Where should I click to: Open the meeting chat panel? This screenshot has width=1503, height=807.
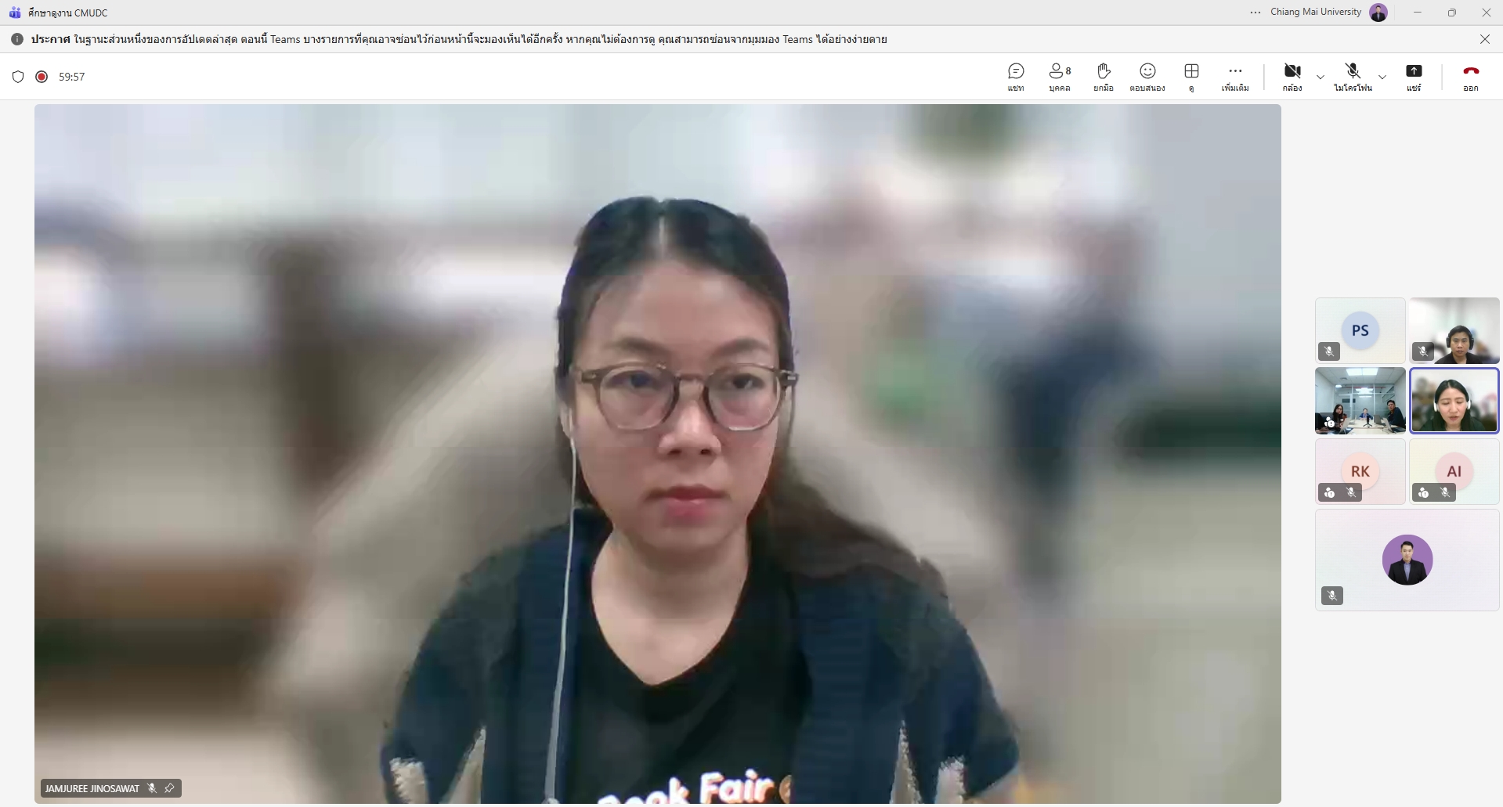pyautogui.click(x=1016, y=77)
